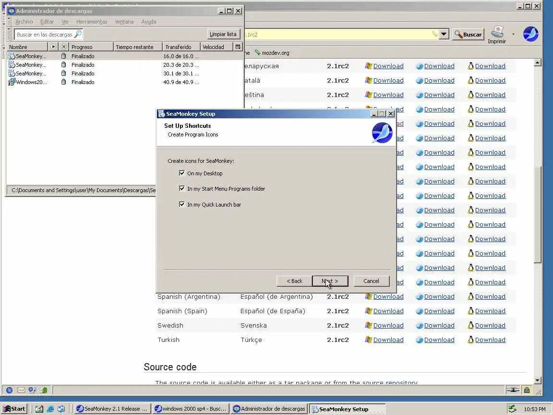Click the cancel X column header icon
The image size is (553, 415).
coord(63,47)
